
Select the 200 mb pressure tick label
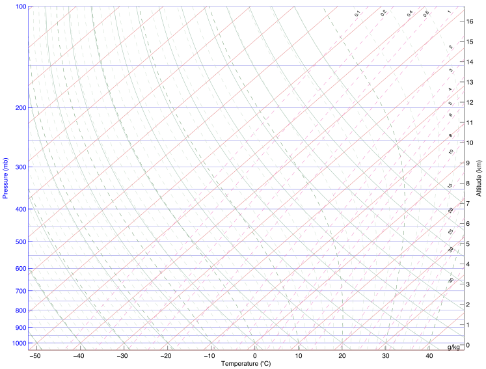[21, 108]
